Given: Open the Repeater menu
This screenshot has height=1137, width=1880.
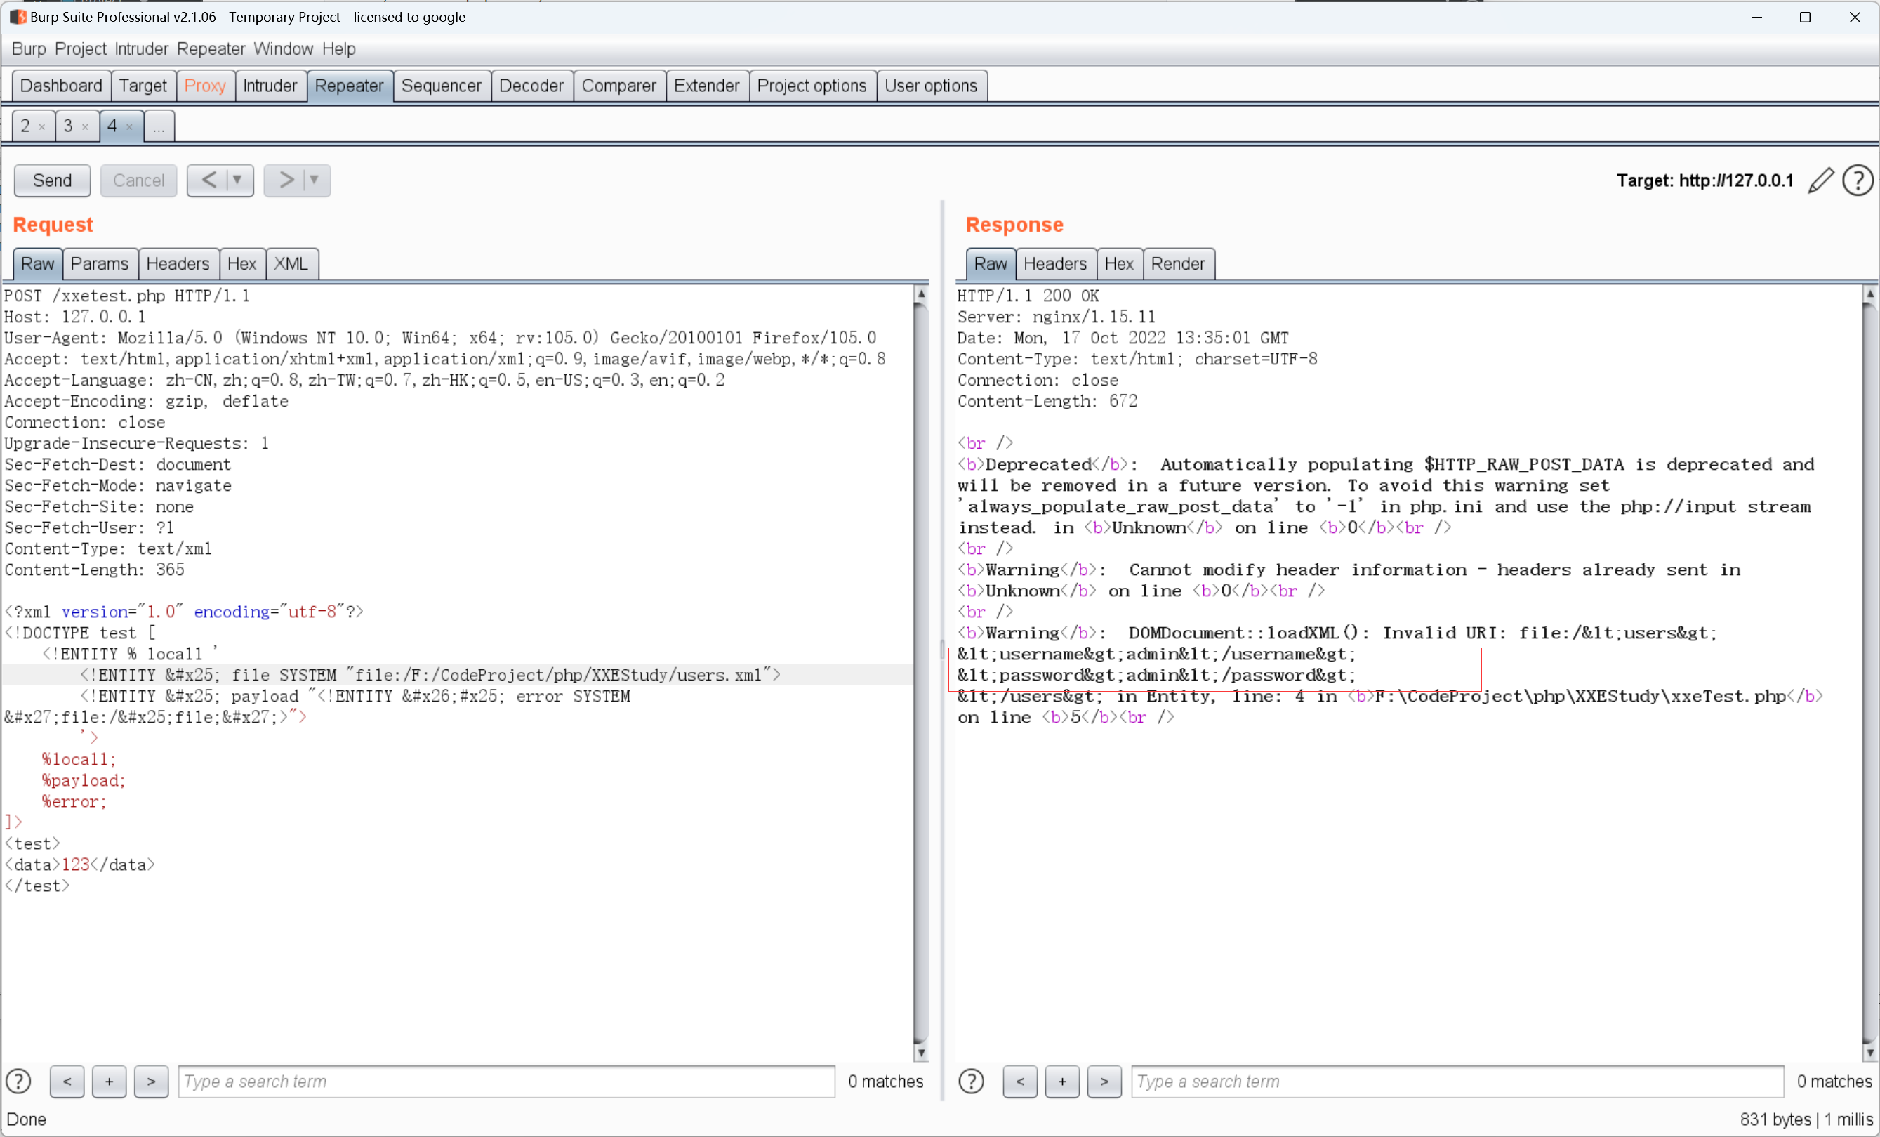Looking at the screenshot, I should [211, 49].
